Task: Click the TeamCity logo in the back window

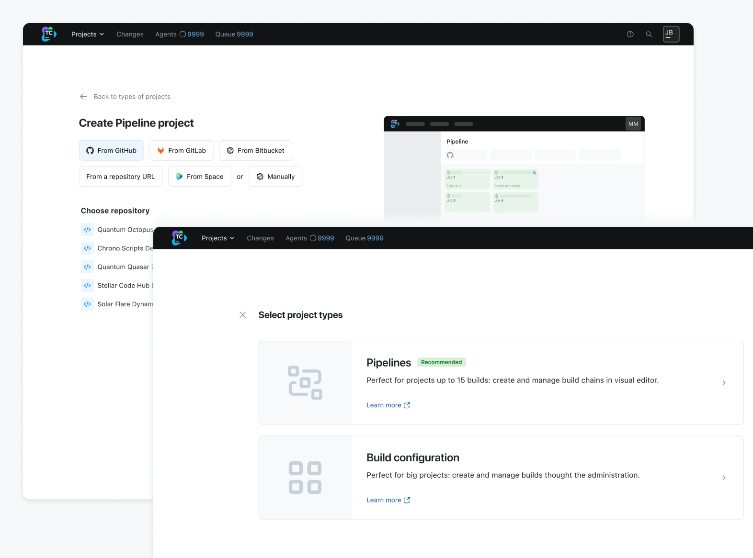Action: tap(49, 34)
